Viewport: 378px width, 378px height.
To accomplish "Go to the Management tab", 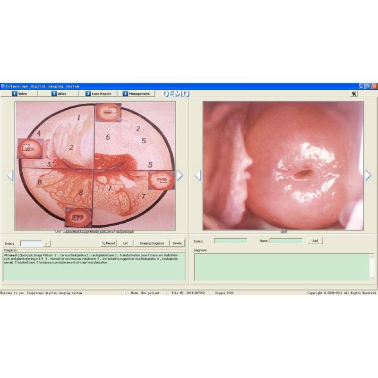I will click(x=136, y=94).
